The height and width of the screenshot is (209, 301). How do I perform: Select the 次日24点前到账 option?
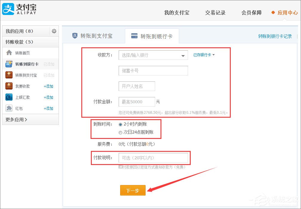[120, 132]
